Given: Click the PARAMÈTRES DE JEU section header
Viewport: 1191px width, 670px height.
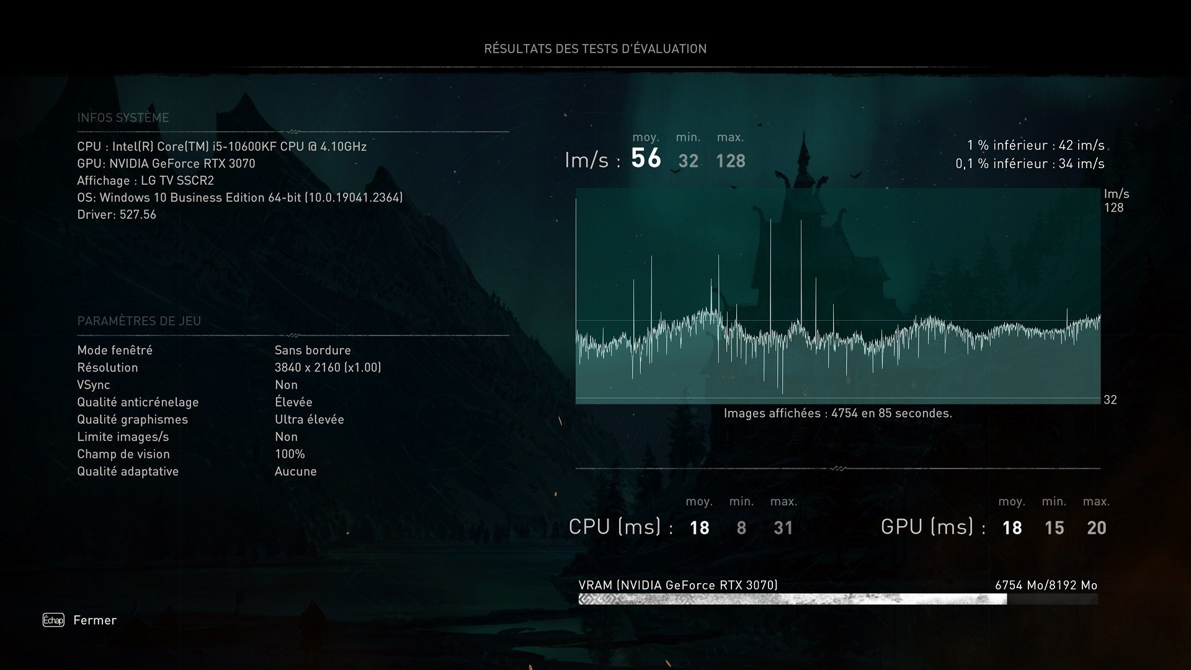Looking at the screenshot, I should coord(139,321).
